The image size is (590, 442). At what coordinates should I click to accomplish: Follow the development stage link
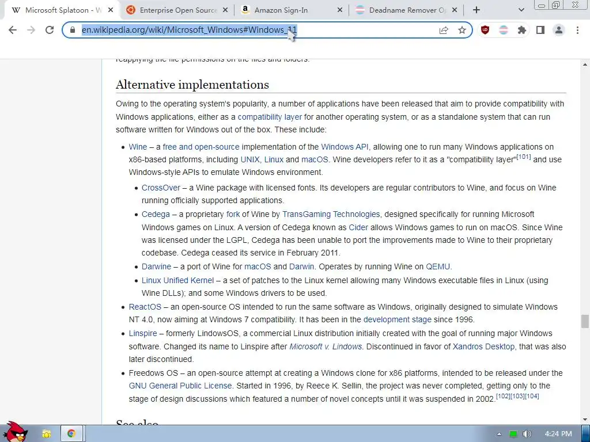(x=398, y=320)
